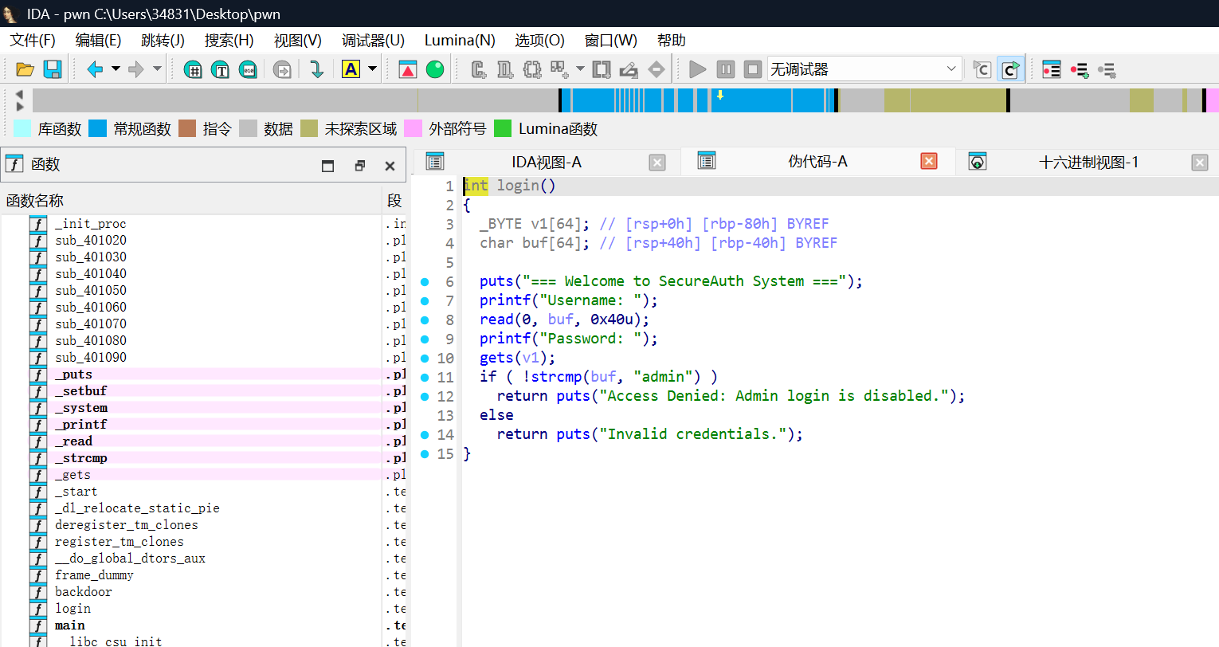This screenshot has height=647, width=1219.
Task: Open the Lumina(N) menu
Action: (460, 40)
